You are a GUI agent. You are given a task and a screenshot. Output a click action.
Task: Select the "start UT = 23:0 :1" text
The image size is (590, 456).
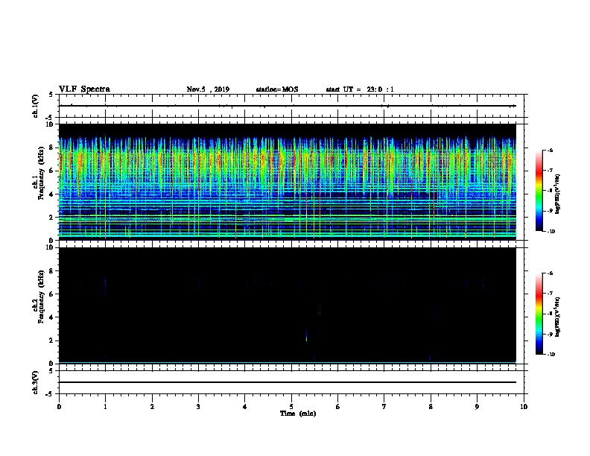coord(360,89)
